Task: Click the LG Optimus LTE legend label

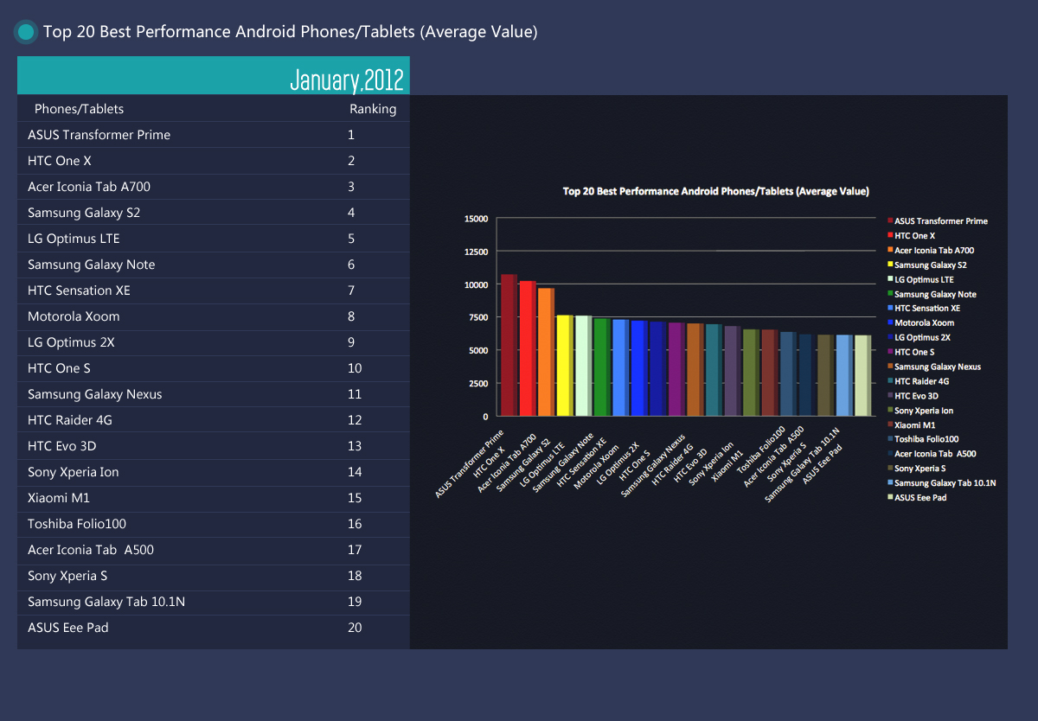Action: (x=924, y=279)
